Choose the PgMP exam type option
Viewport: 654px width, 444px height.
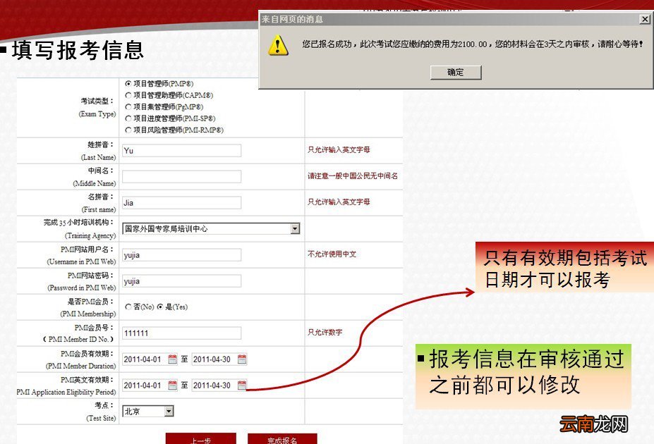coord(128,107)
